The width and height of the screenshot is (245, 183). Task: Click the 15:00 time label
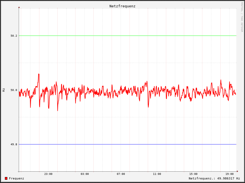(x=193, y=174)
